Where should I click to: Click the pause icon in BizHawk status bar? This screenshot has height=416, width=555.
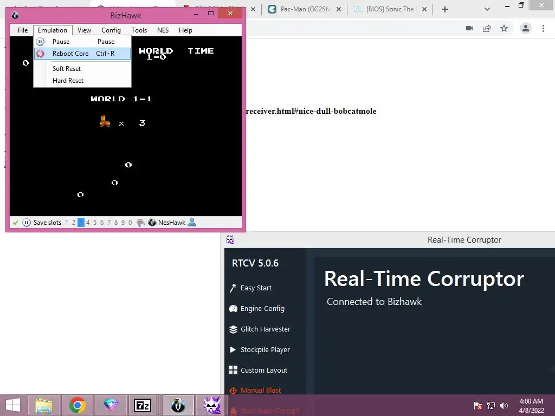pos(26,223)
